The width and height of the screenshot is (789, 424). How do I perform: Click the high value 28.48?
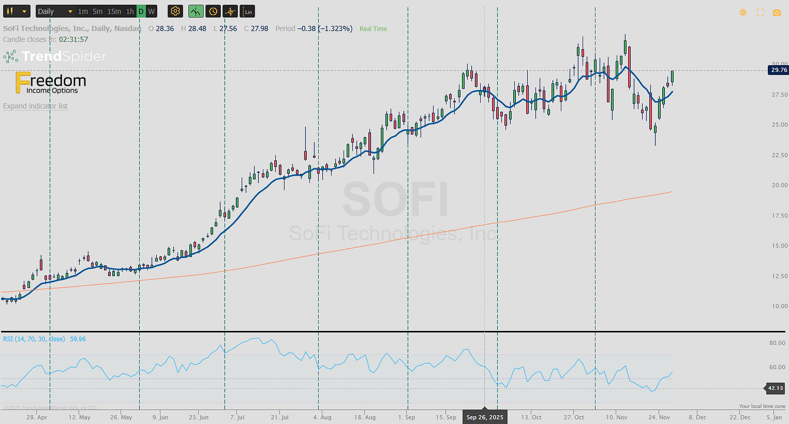point(197,29)
